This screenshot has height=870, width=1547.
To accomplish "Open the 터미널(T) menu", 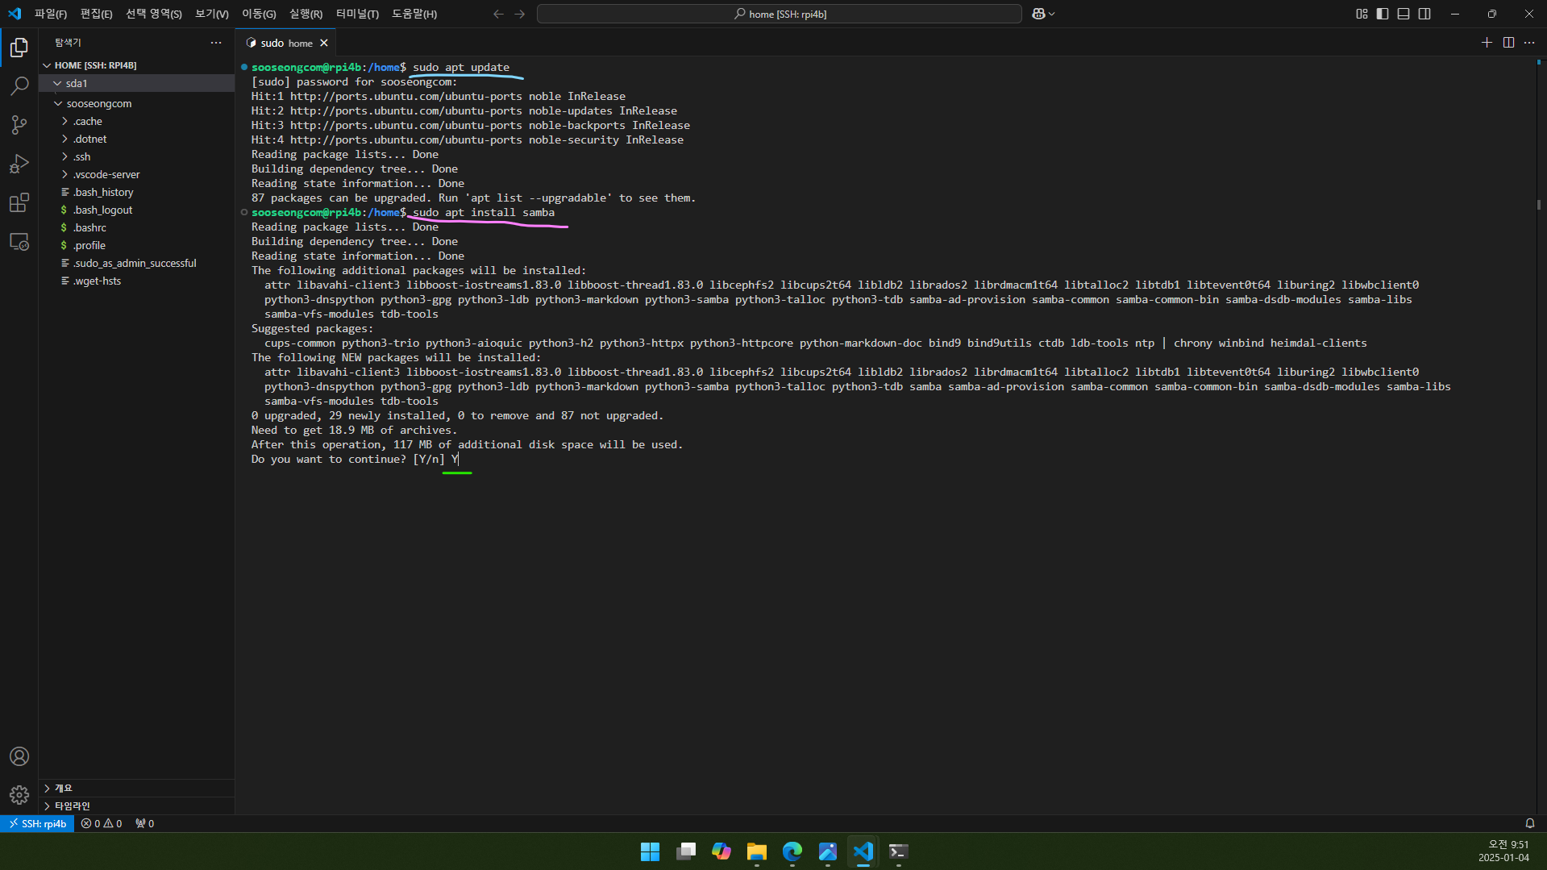I will click(x=357, y=14).
